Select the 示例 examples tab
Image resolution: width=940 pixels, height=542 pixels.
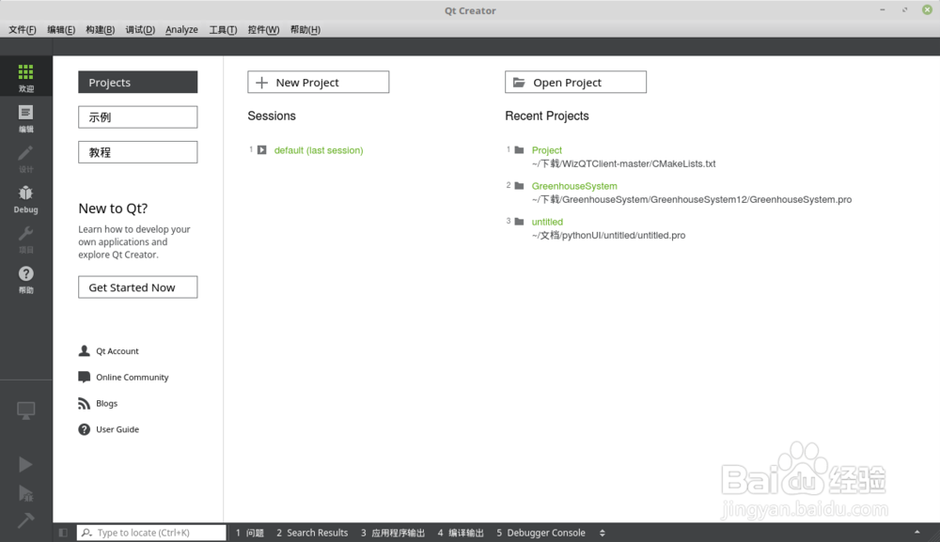click(138, 116)
